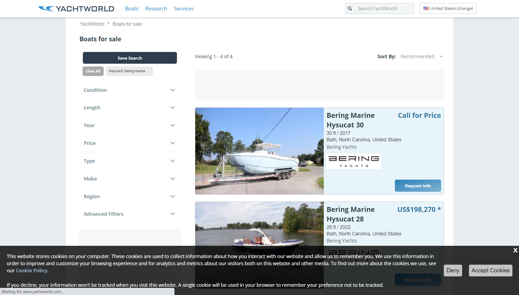Open the Hysucat 30 boat photo

tap(259, 151)
